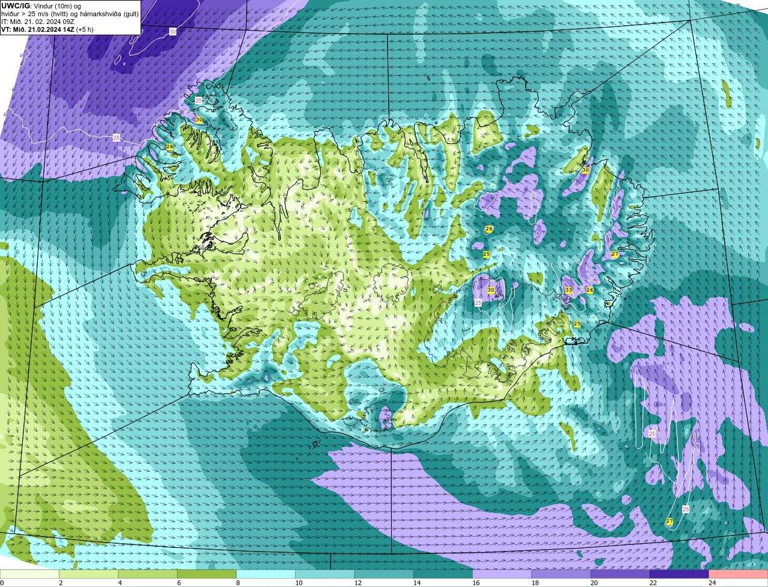Click the 16–18 m/s light lavender legend swatch
The width and height of the screenshot is (768, 587).
tap(502, 574)
